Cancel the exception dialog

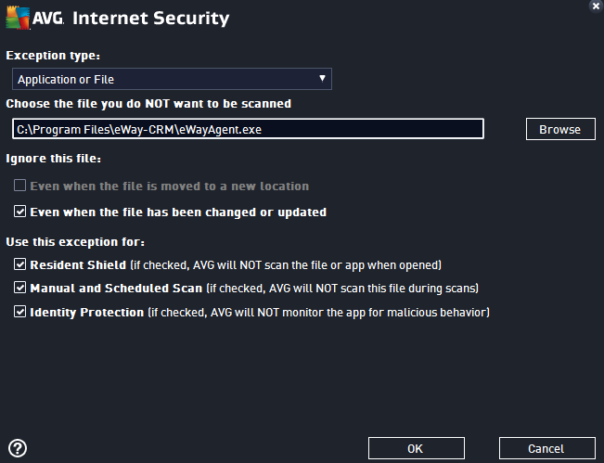(547, 448)
